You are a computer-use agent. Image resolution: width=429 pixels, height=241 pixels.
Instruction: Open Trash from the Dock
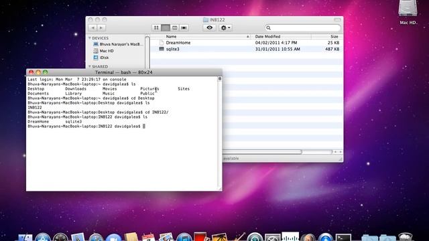[405, 236]
